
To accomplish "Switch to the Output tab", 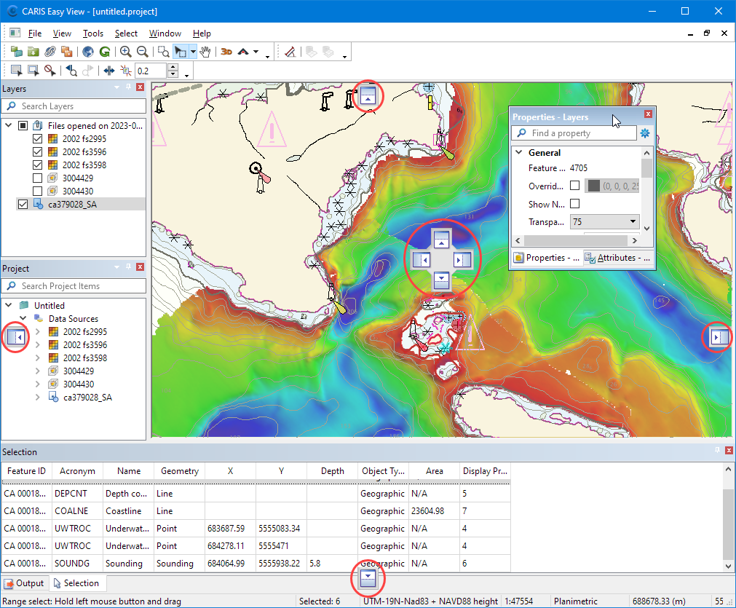I will (x=24, y=583).
